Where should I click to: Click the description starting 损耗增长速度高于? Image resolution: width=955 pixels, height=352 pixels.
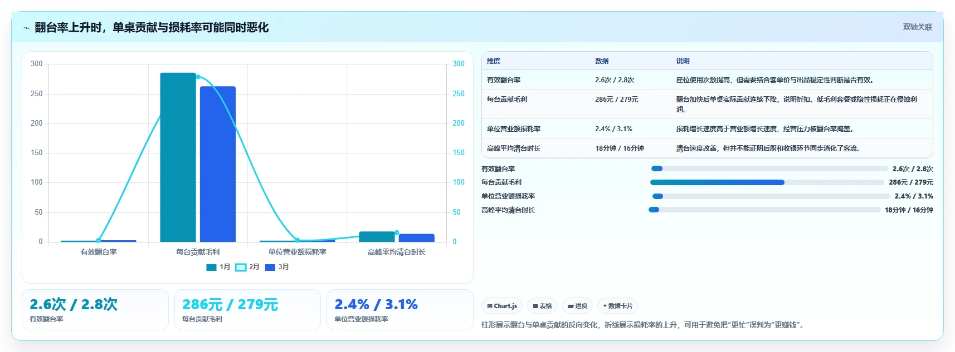click(x=765, y=129)
